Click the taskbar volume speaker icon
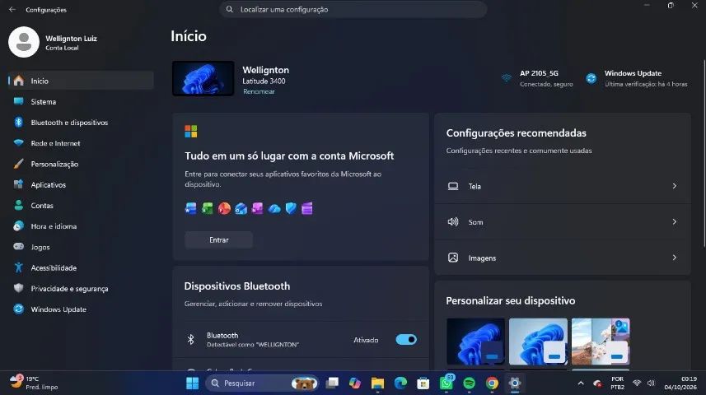This screenshot has width=706, height=395. [651, 383]
